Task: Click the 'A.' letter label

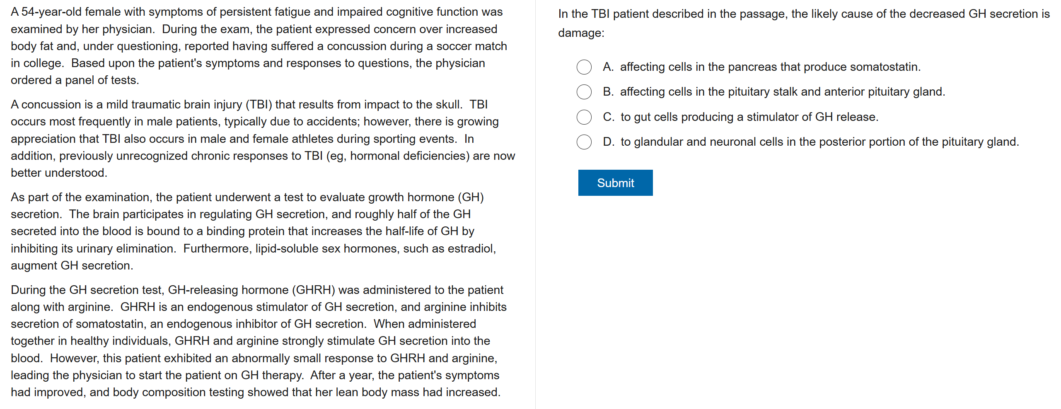Action: click(608, 67)
